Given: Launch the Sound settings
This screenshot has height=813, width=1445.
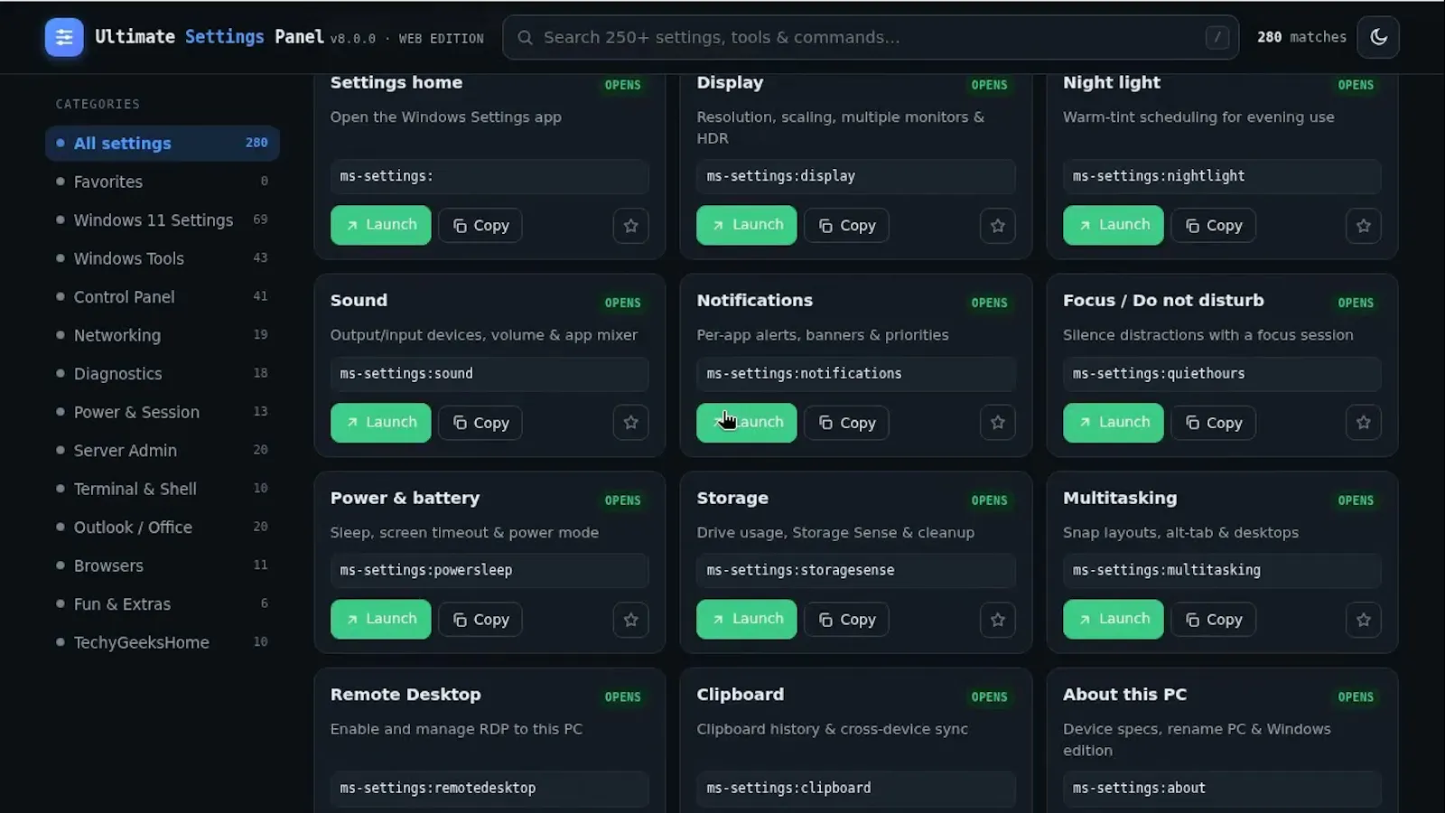Looking at the screenshot, I should click(380, 422).
